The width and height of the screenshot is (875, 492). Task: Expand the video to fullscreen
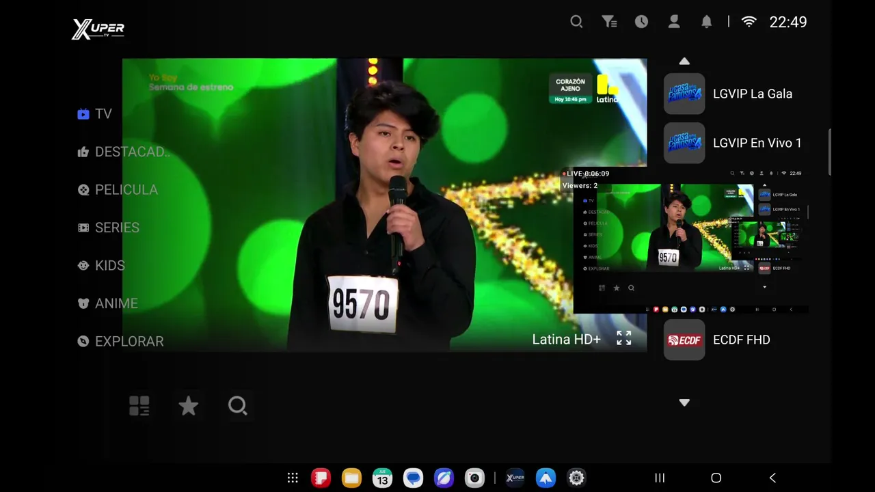tap(624, 338)
